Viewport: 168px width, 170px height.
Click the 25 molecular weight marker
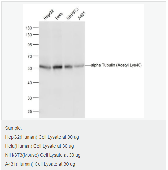30,112
